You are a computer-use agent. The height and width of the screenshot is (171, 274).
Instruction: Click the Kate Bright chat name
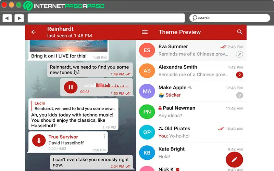pos(172,149)
